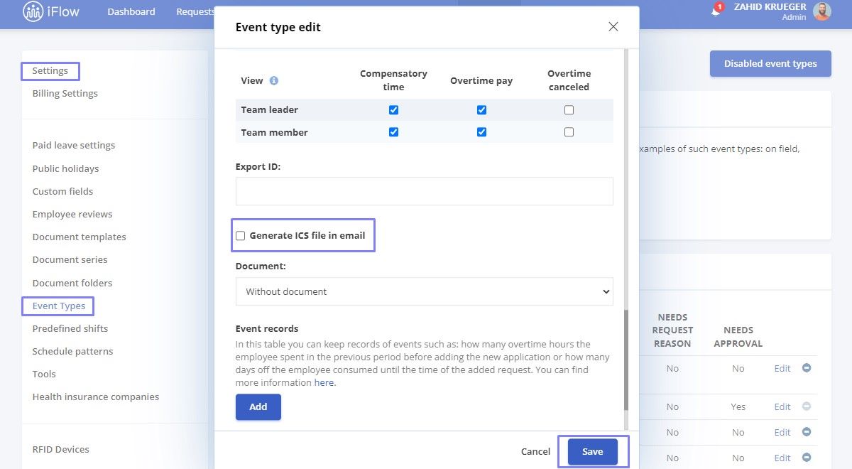Screen dimensions: 852x469
Task: Uncheck Team leader Overtime pay checkbox
Action: 481,110
